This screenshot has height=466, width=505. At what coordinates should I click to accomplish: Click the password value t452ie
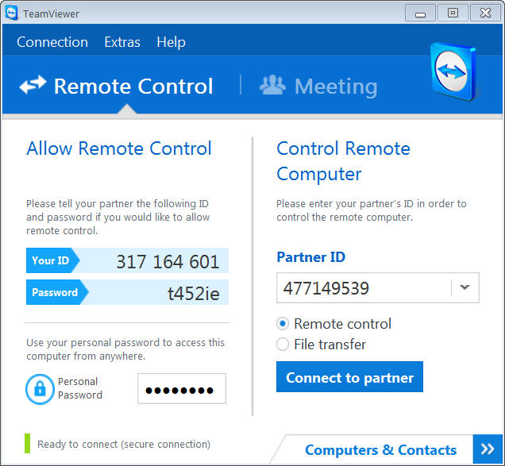pyautogui.click(x=194, y=293)
